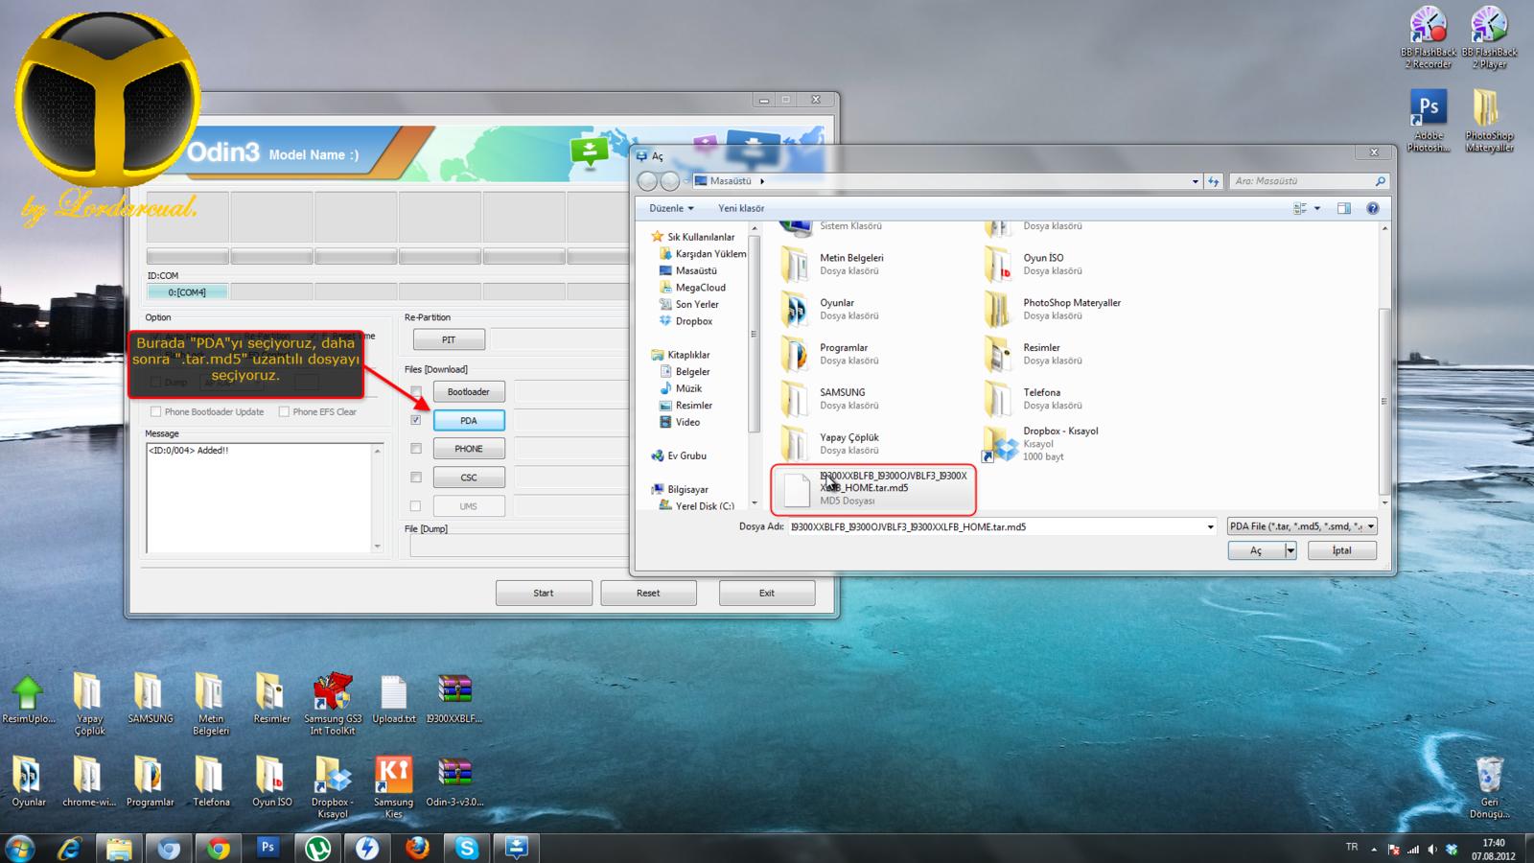Select MegaCloud in navigation pane
This screenshot has height=863, width=1534.
[x=700, y=288]
